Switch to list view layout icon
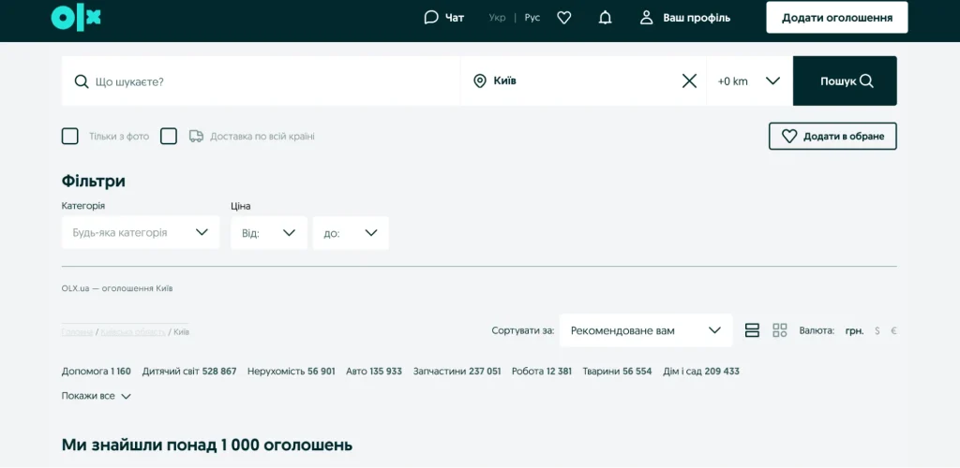This screenshot has width=960, height=468. point(752,330)
